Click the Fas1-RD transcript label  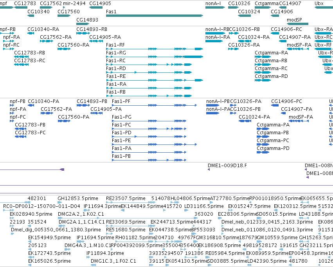click(116, 69)
